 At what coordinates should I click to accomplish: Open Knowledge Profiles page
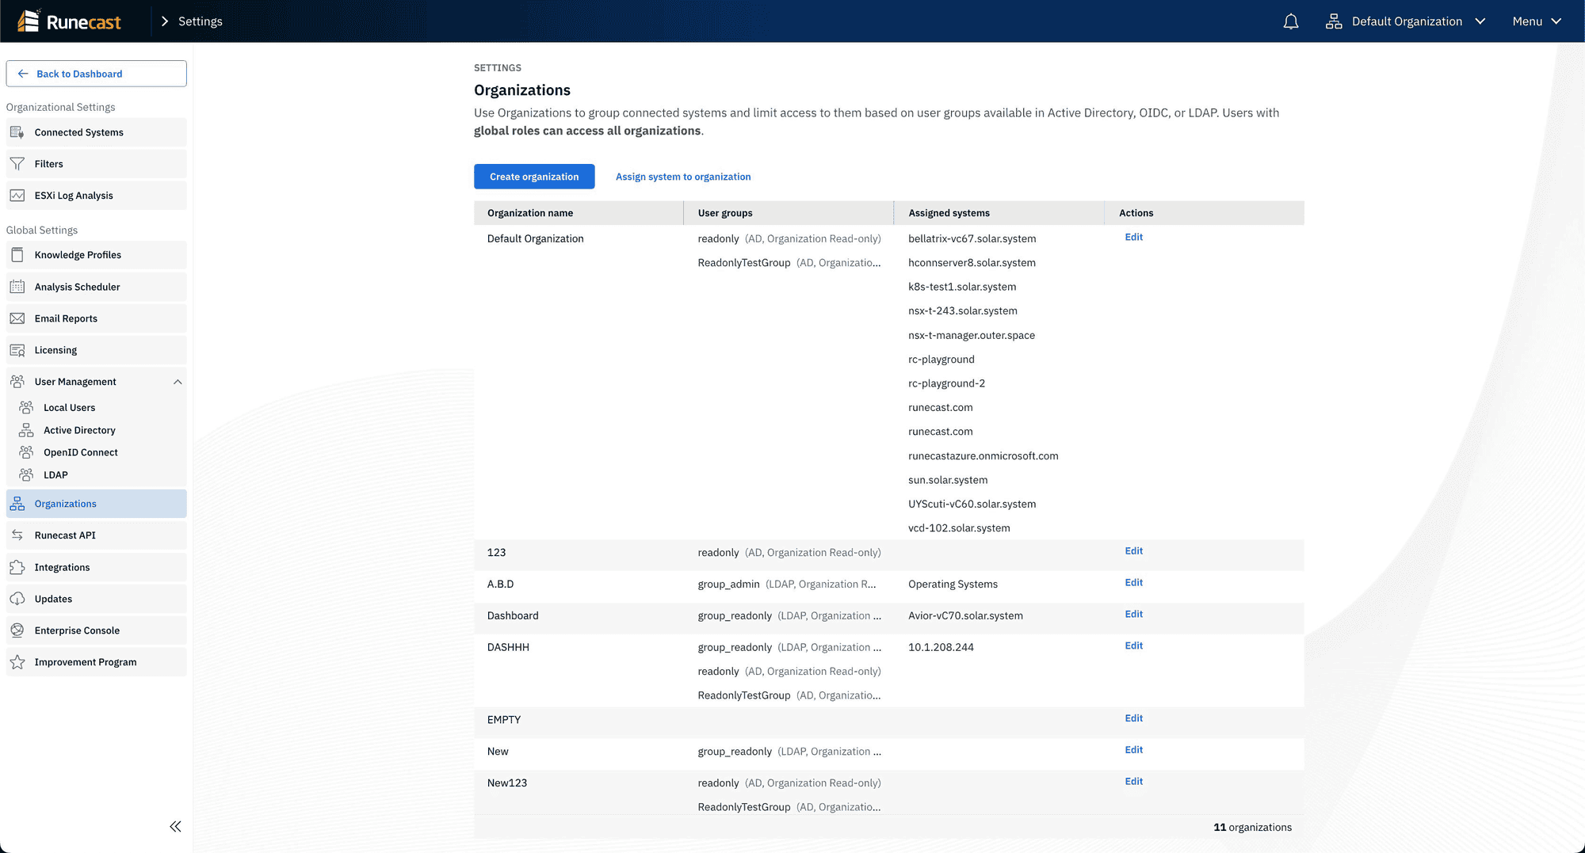97,255
